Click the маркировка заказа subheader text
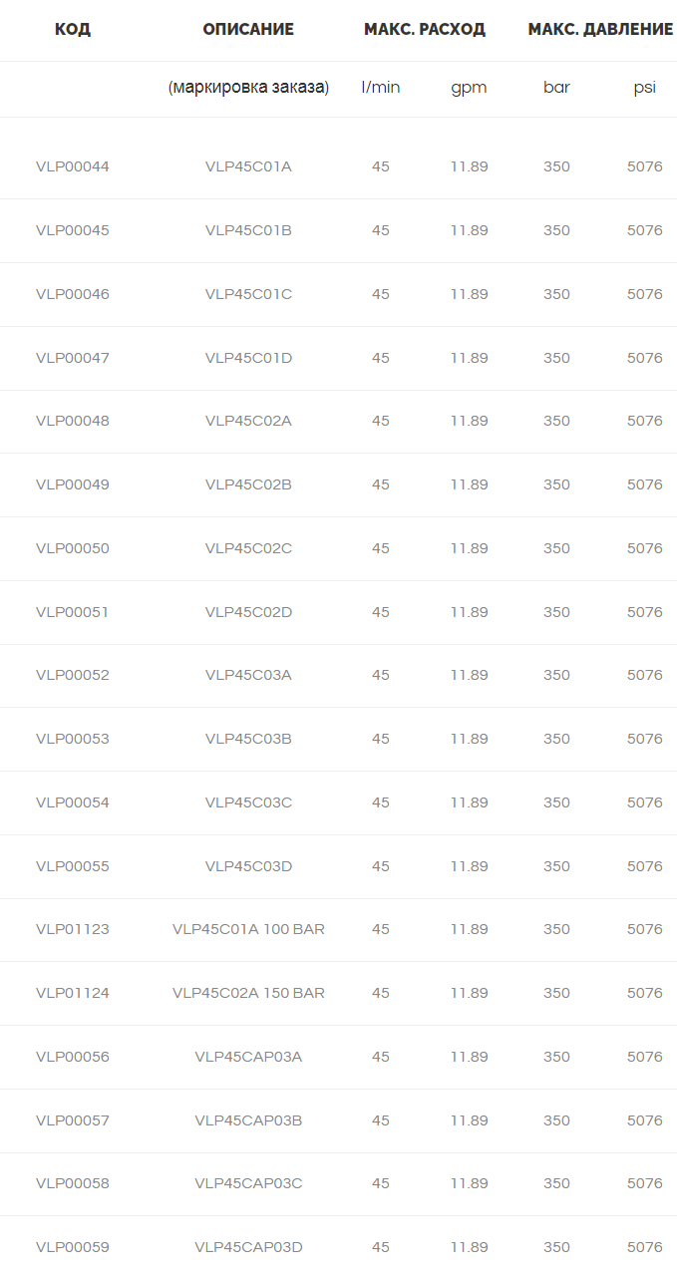 (x=248, y=88)
